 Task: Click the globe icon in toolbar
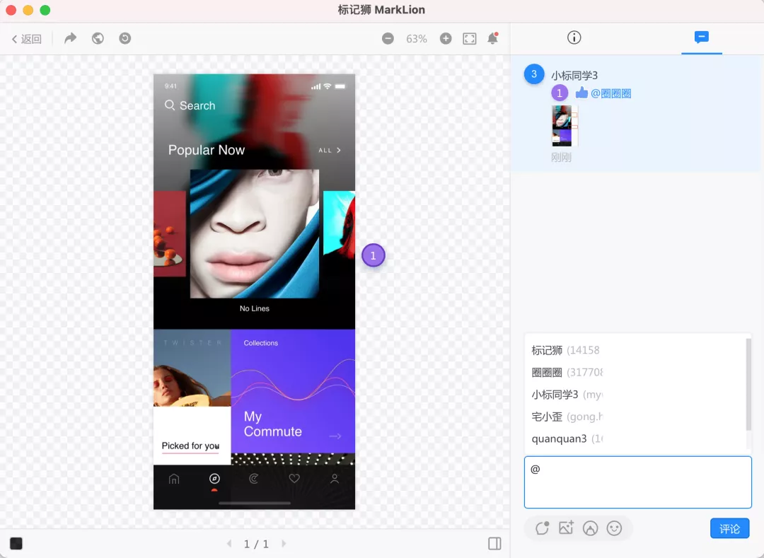(98, 39)
